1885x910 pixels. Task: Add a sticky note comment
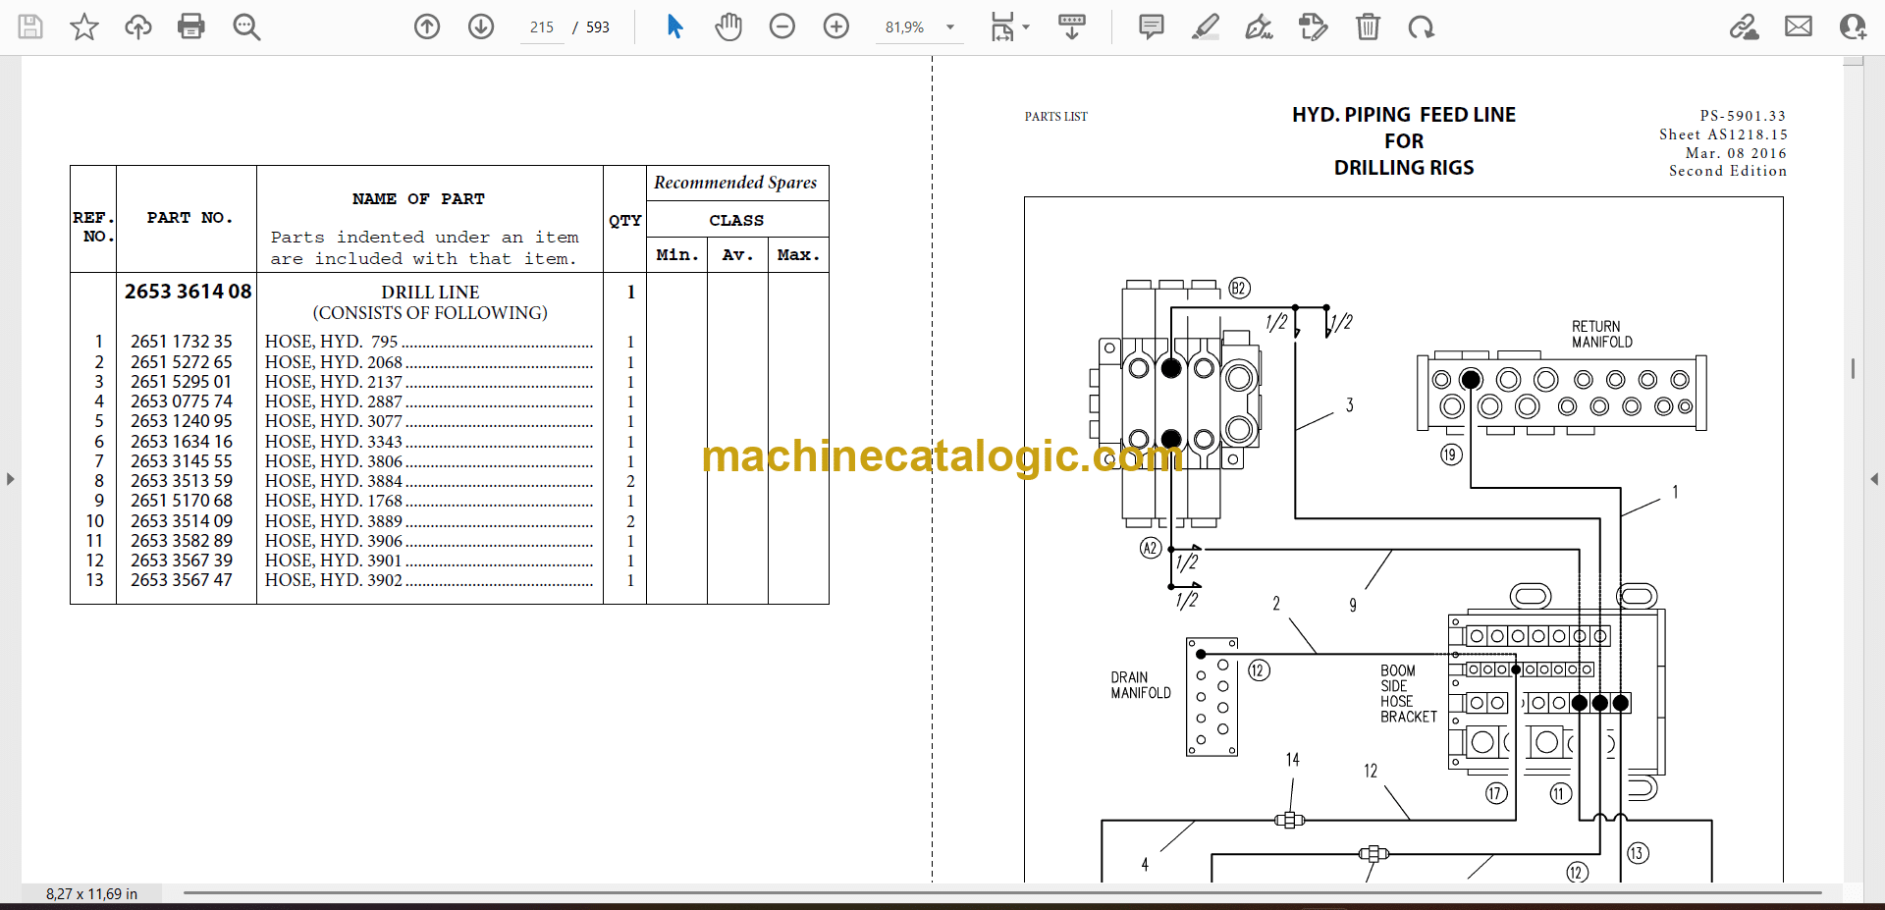(x=1152, y=27)
